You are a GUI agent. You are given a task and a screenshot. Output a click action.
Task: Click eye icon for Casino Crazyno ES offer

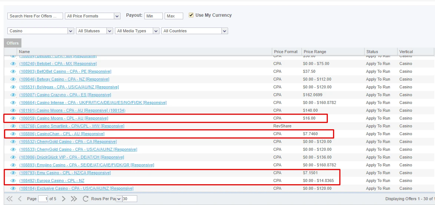[x=13, y=95]
